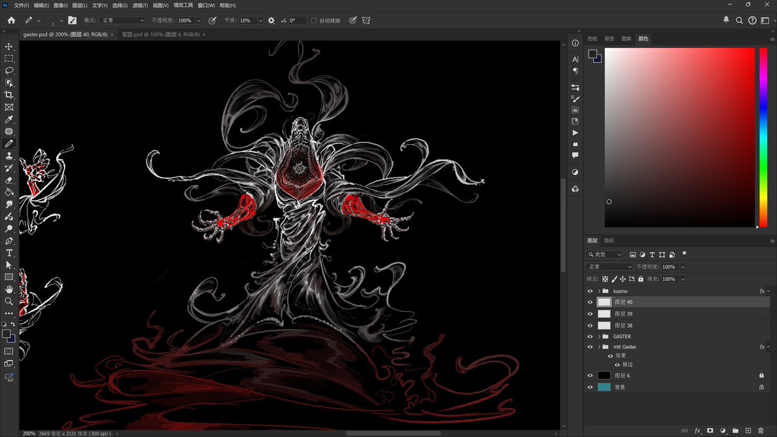Hide the mtt Gaster group

(590, 347)
